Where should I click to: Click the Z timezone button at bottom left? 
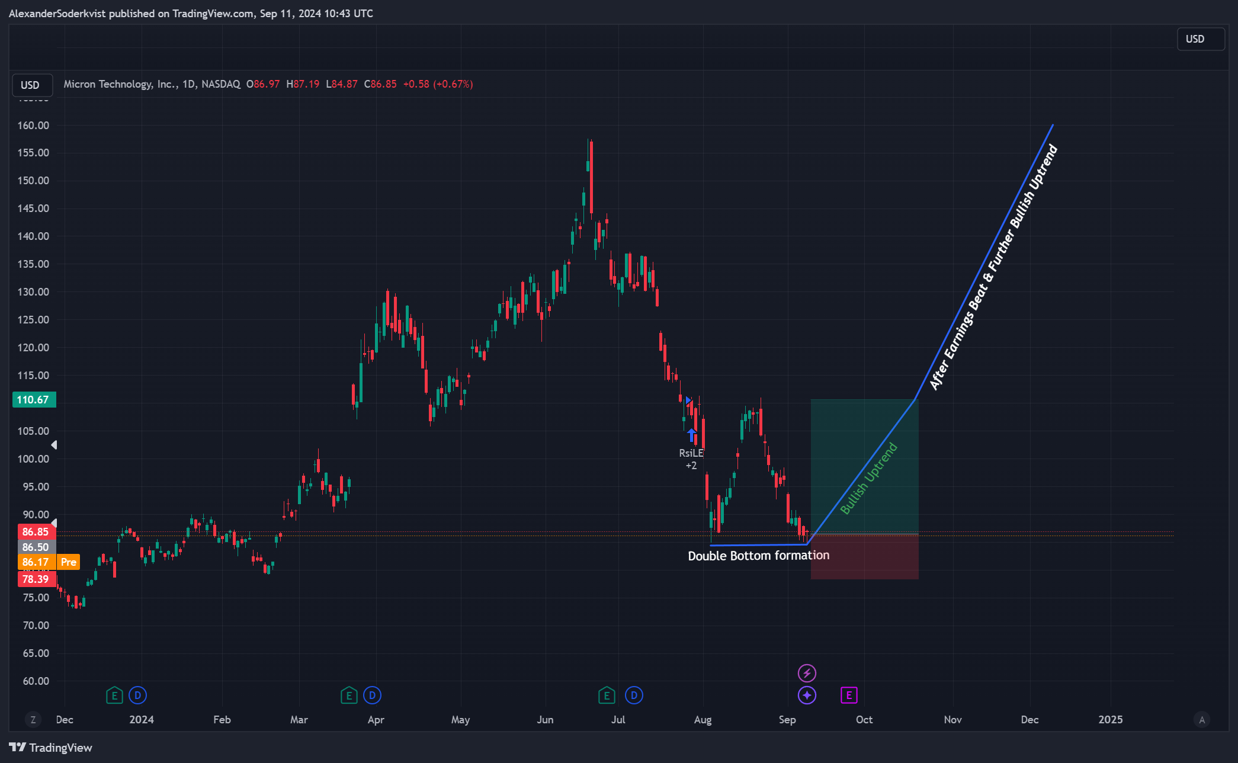tap(33, 720)
